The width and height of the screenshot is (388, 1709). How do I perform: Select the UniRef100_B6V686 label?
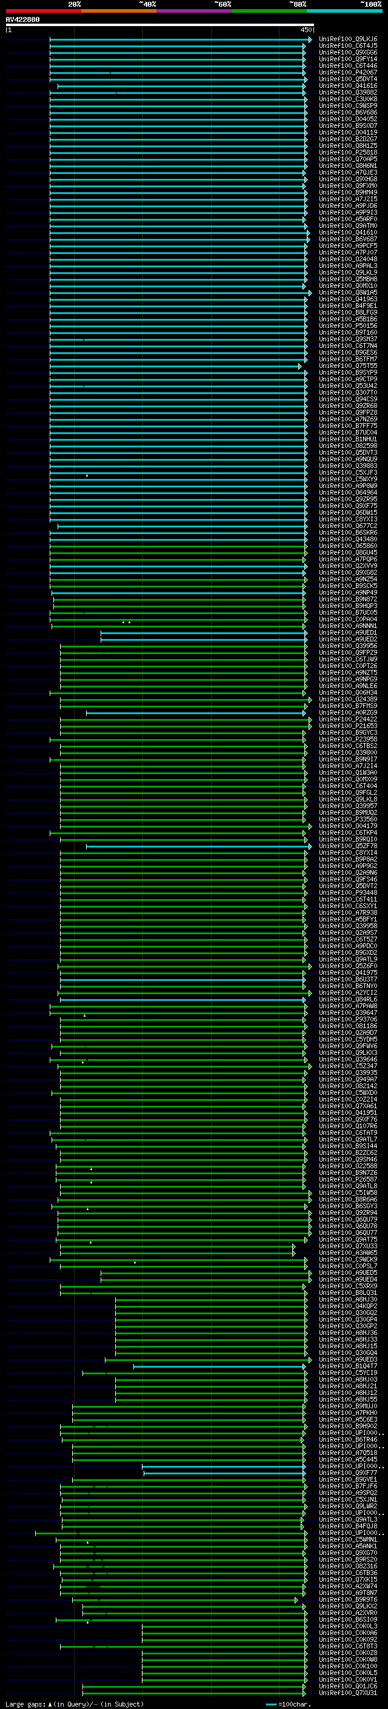coord(348,112)
